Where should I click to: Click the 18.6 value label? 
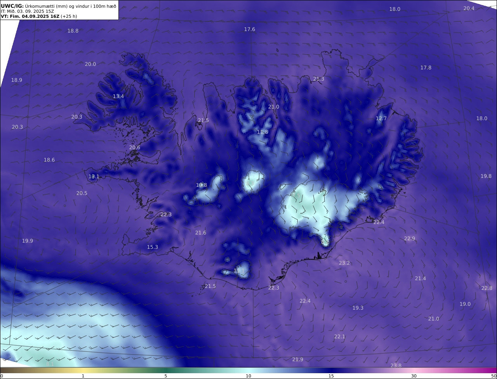49,160
